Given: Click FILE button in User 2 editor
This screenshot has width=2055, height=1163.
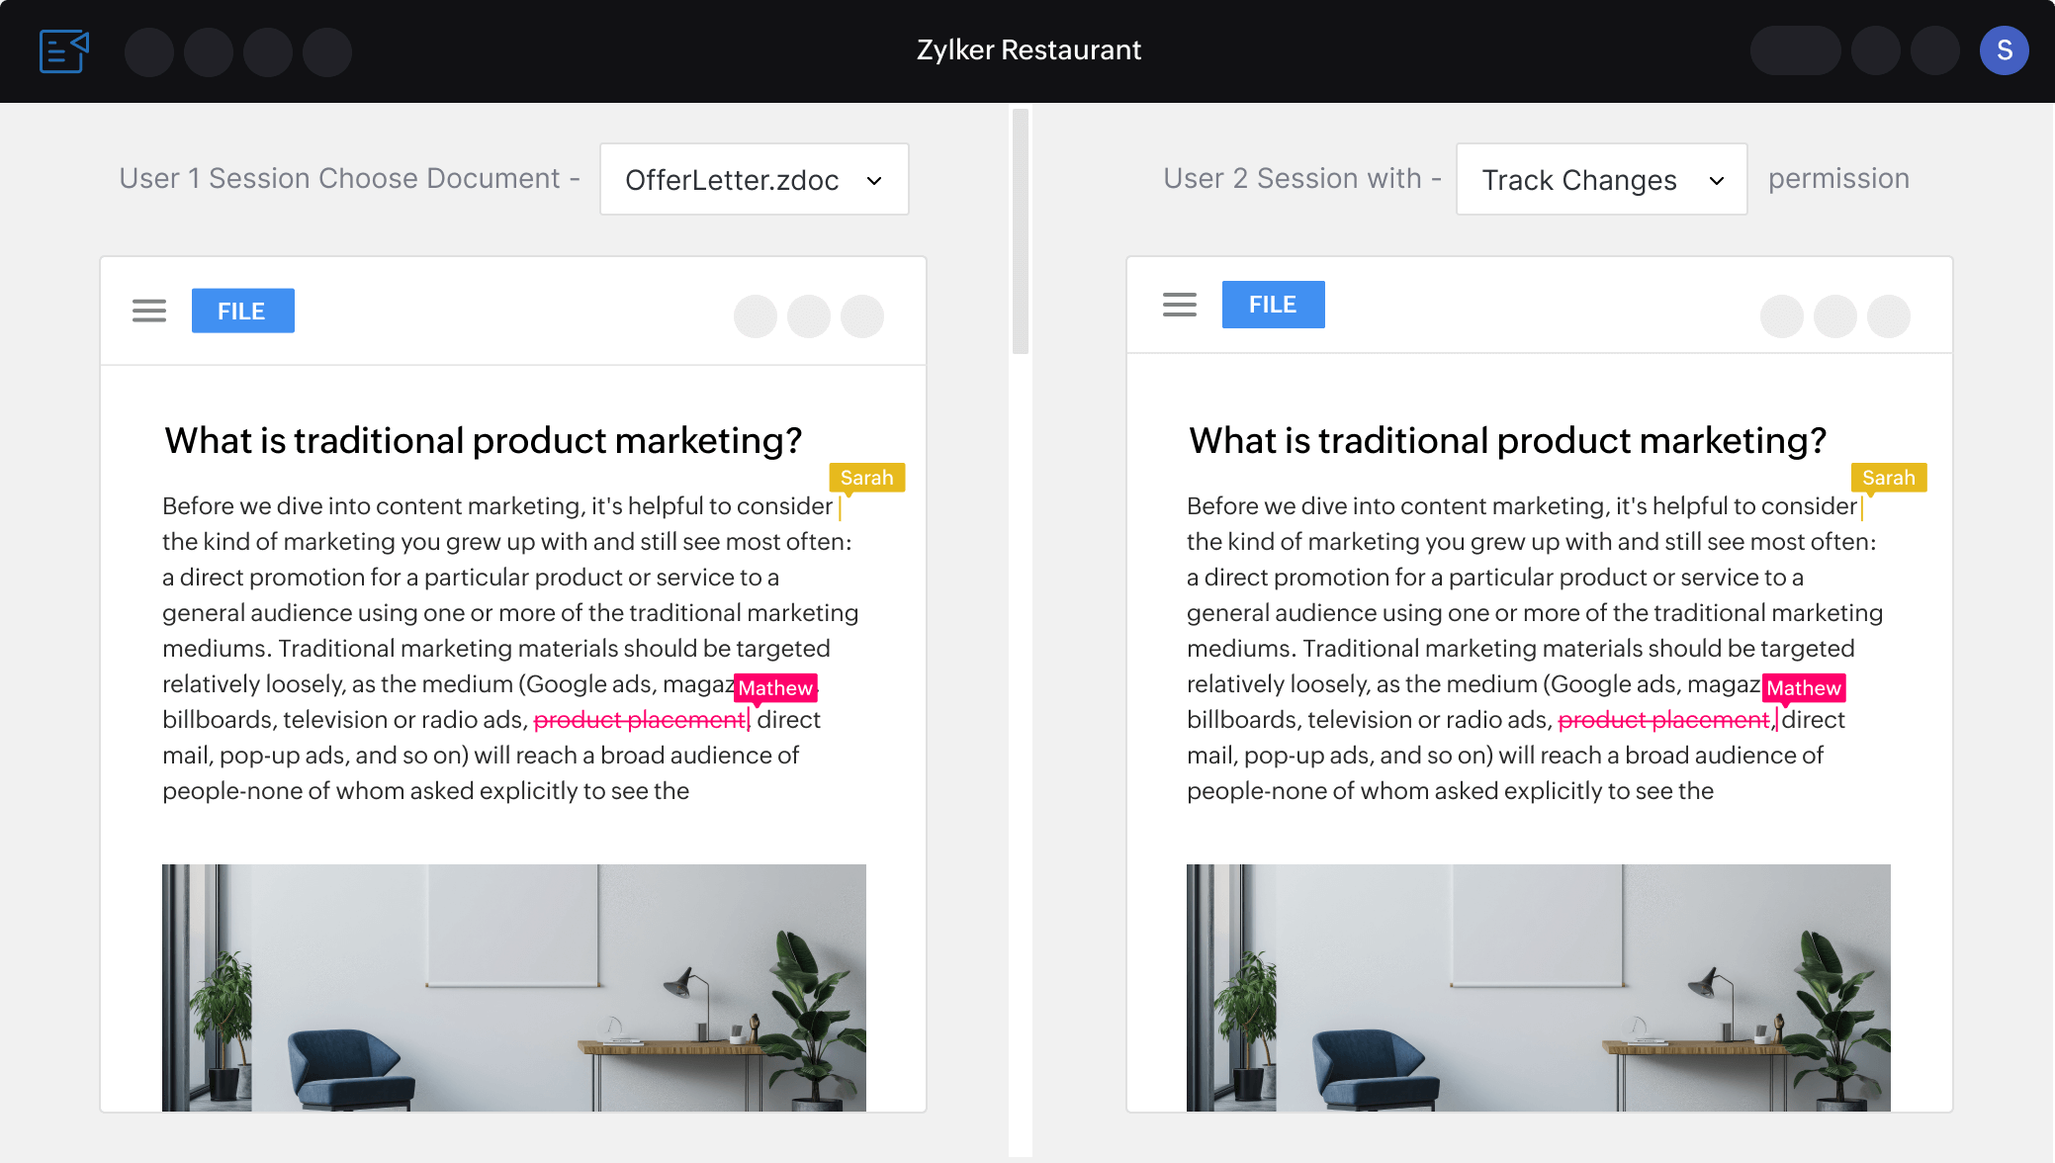Looking at the screenshot, I should [1273, 305].
